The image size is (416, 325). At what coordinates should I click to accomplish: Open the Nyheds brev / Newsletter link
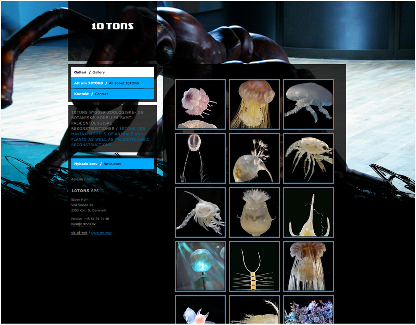112,164
